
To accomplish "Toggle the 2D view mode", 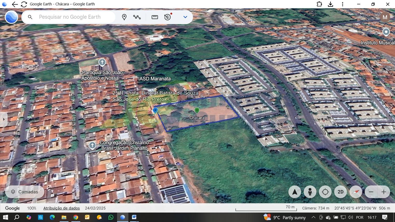I will 340,192.
